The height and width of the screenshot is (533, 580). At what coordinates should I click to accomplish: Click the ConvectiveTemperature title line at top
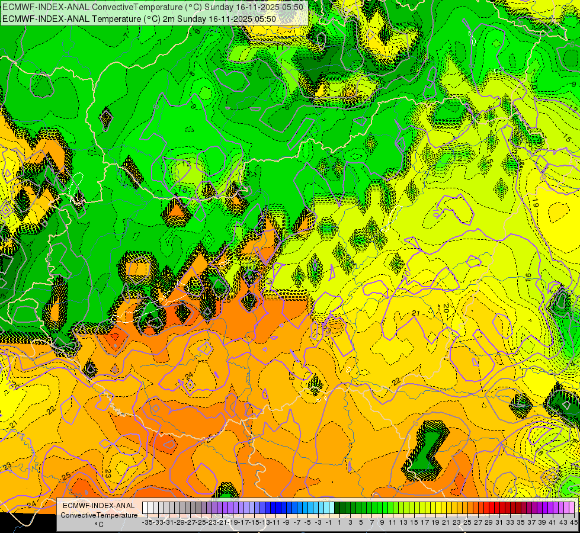click(153, 7)
